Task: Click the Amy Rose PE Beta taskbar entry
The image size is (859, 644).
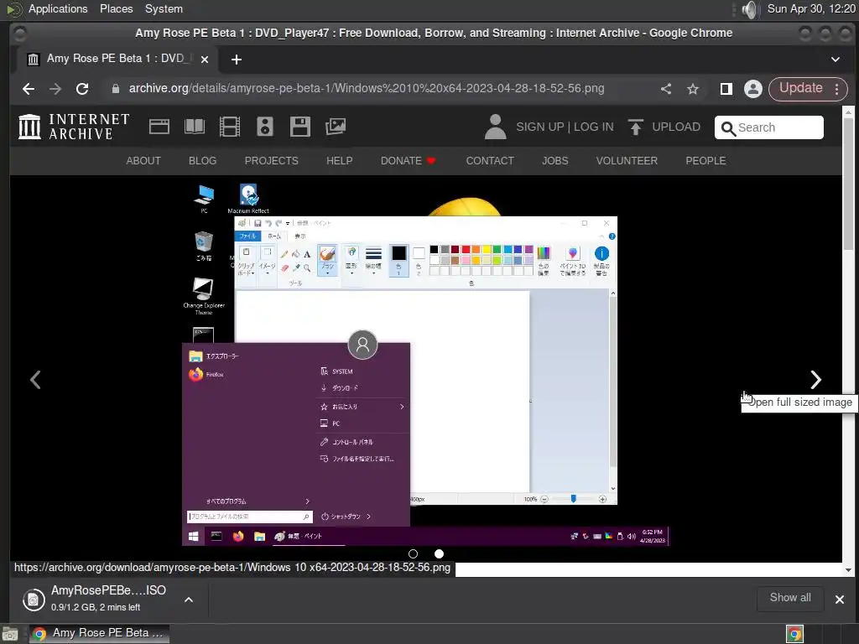Action: (99, 634)
